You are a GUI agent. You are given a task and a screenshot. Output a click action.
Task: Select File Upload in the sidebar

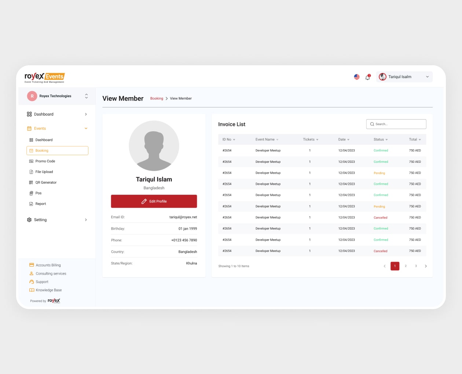click(44, 172)
